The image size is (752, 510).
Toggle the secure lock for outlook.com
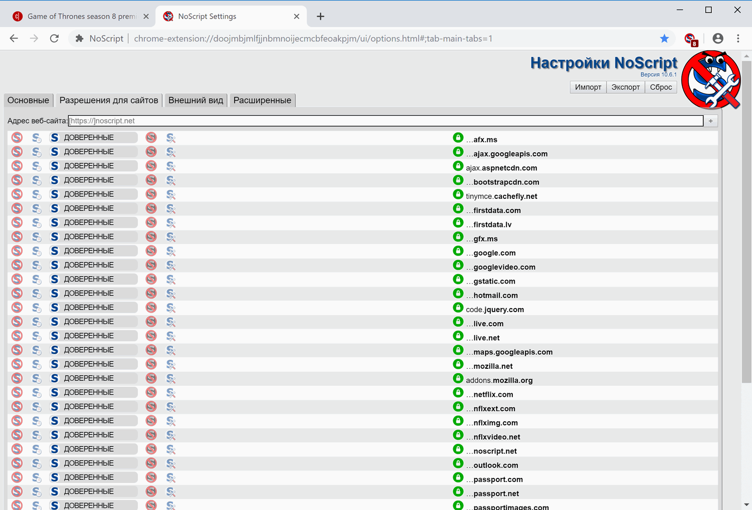(458, 463)
